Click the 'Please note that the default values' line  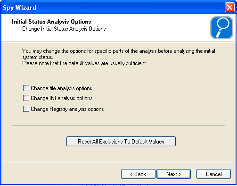click(84, 63)
